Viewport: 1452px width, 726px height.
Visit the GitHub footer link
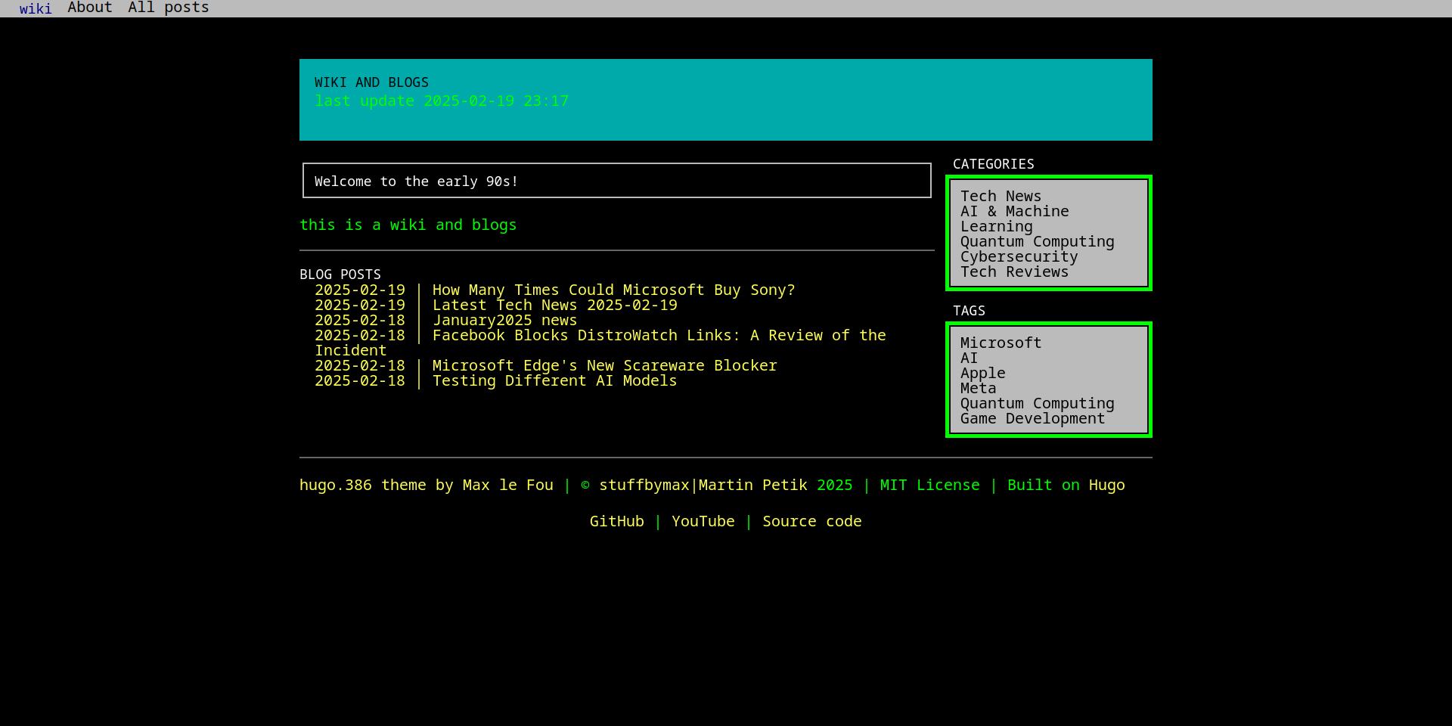pyautogui.click(x=616, y=521)
